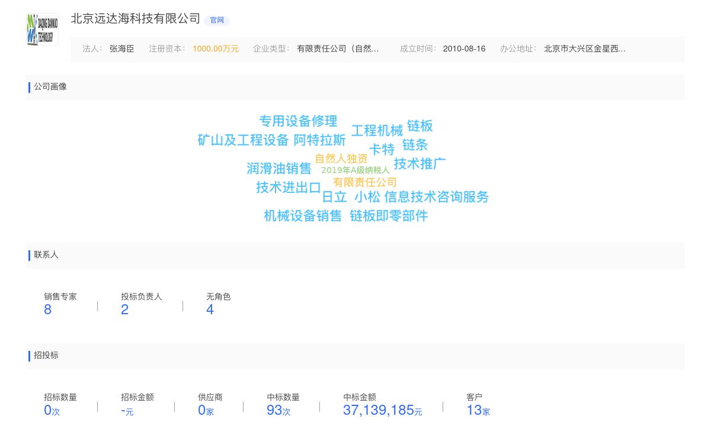
Task: Click office address 北京市大兴区金星西…
Action: [x=585, y=49]
